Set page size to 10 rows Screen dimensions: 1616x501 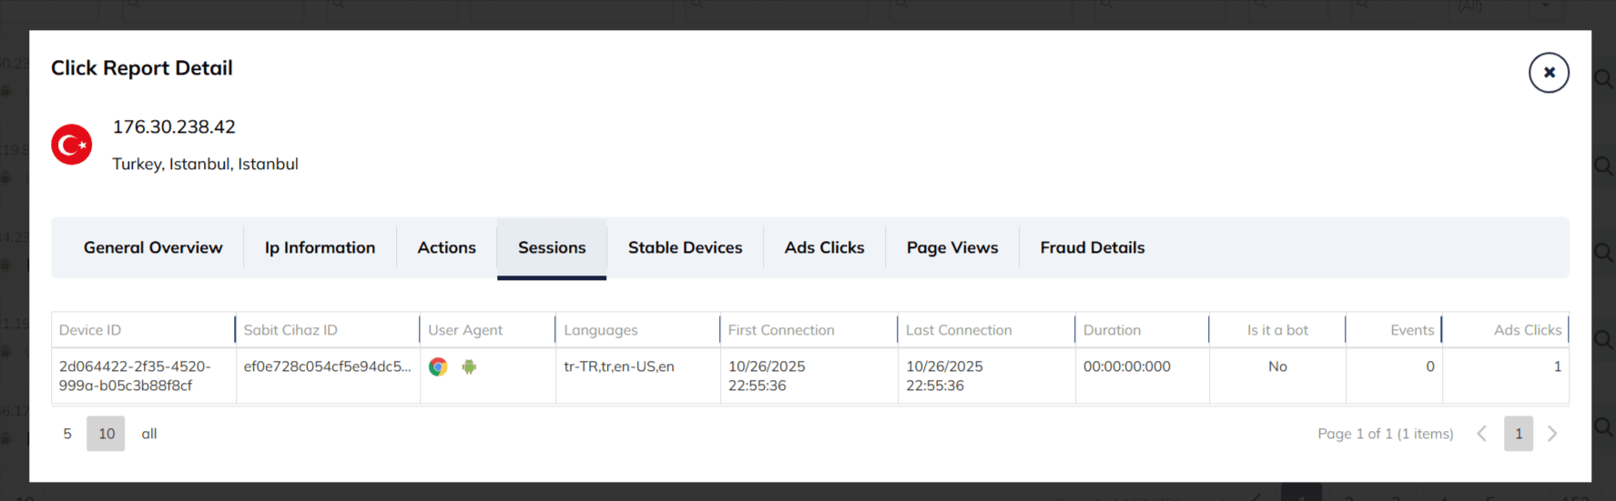(107, 434)
